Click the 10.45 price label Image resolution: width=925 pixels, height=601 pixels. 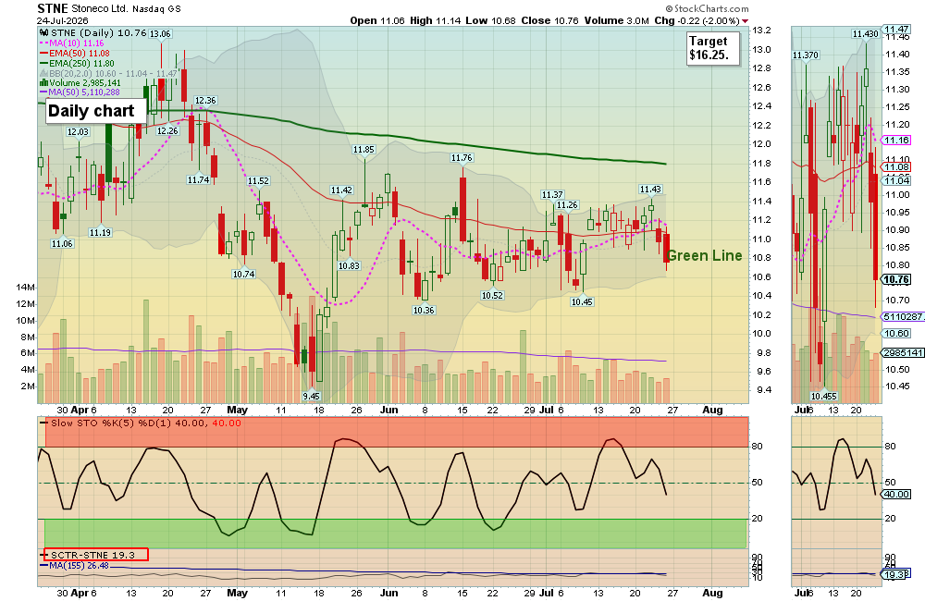click(x=582, y=301)
